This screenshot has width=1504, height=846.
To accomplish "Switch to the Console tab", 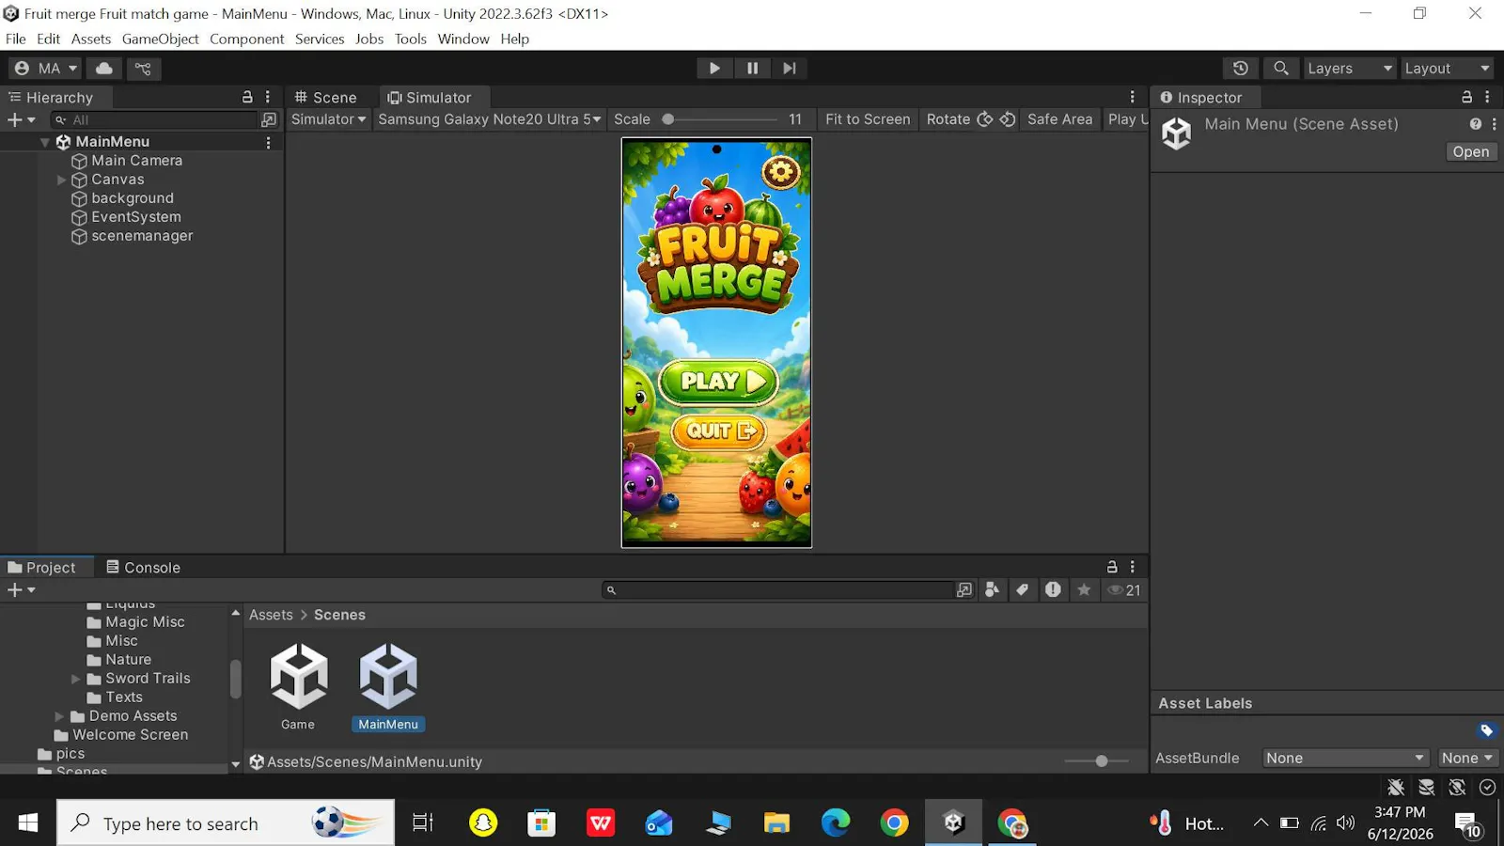I will (x=143, y=567).
